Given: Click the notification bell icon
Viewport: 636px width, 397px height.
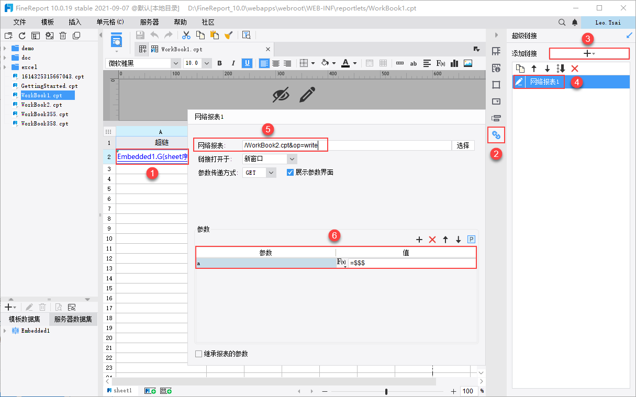Looking at the screenshot, I should [x=575, y=22].
